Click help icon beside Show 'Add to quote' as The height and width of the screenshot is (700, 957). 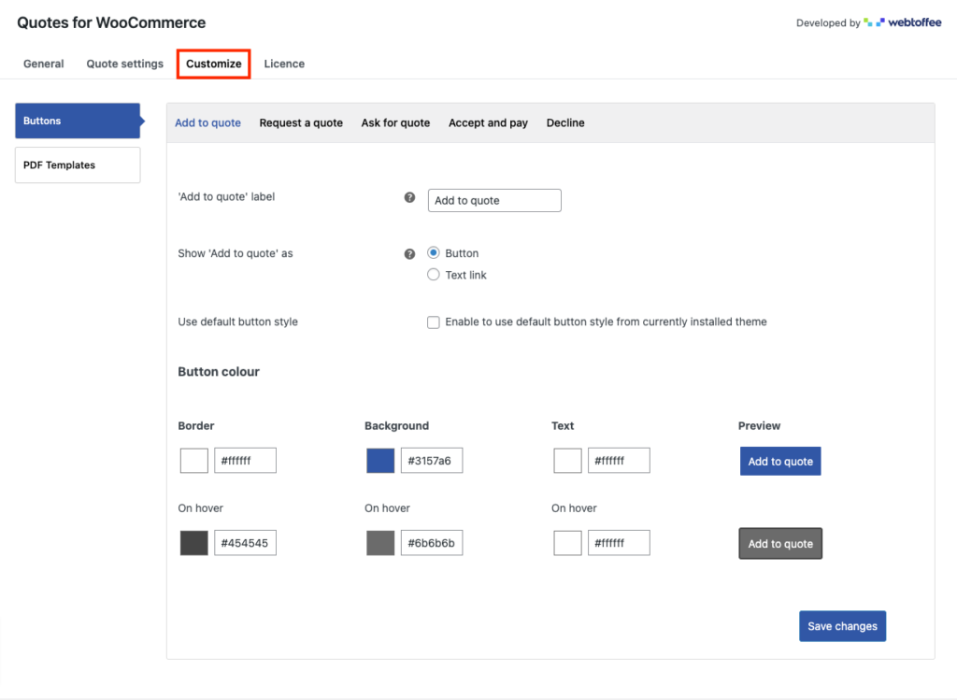point(409,253)
